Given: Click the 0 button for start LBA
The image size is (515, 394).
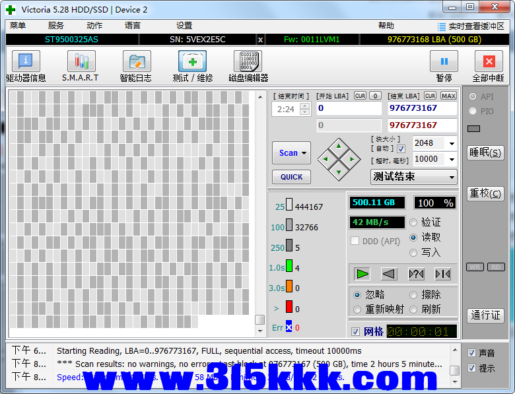Looking at the screenshot, I should [375, 96].
